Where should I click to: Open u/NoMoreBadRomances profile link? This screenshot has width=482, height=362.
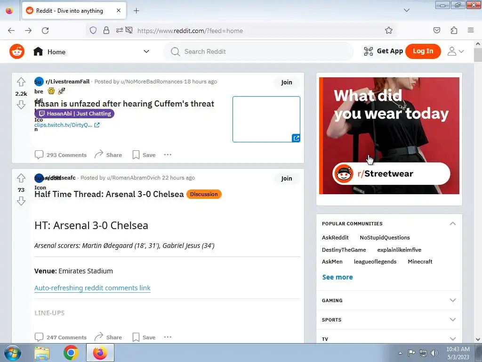tap(152, 82)
